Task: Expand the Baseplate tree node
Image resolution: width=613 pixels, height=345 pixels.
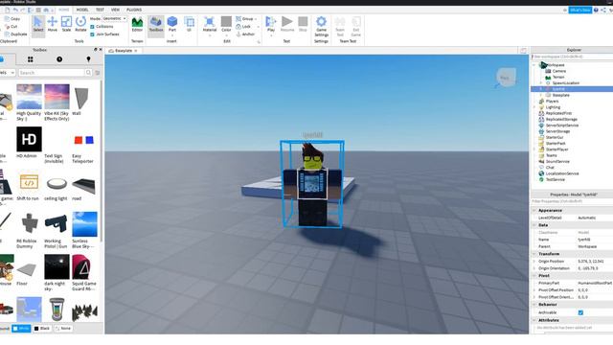Action: (x=541, y=95)
